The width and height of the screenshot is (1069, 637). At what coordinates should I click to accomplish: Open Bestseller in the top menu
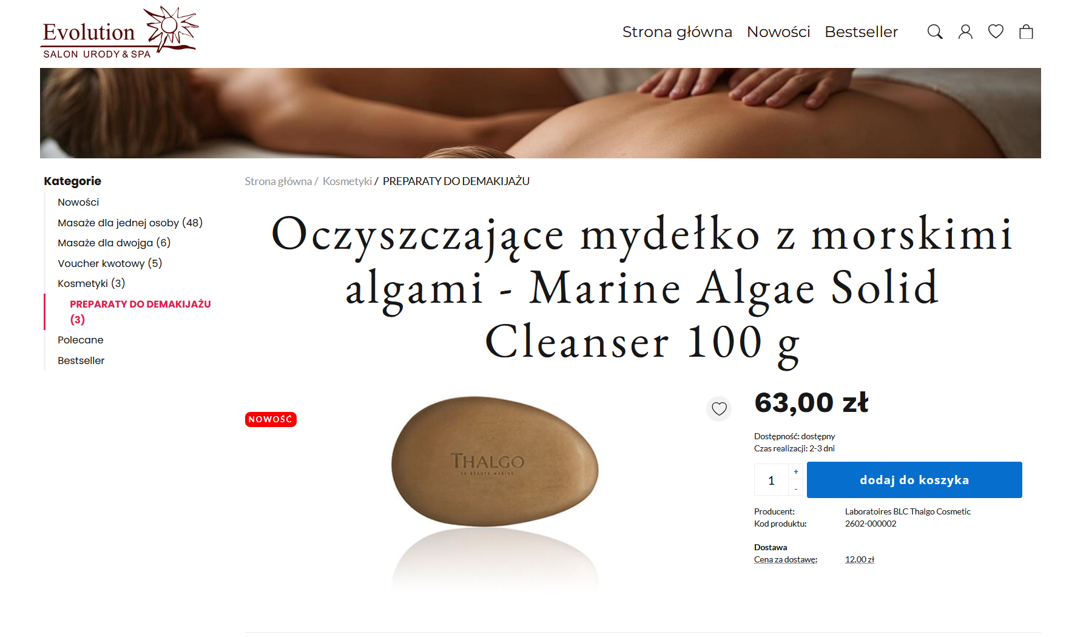click(x=861, y=32)
